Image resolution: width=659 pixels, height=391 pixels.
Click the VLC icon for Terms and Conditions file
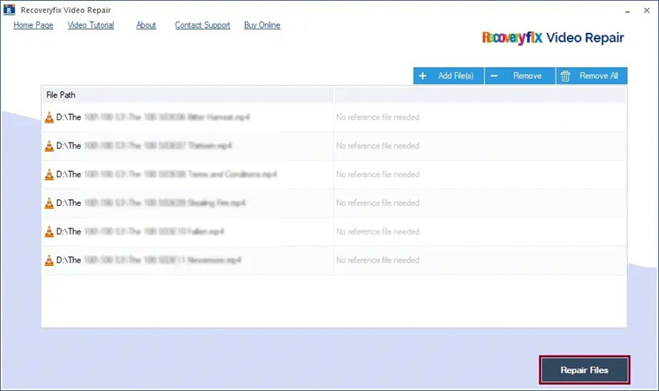pyautogui.click(x=49, y=175)
